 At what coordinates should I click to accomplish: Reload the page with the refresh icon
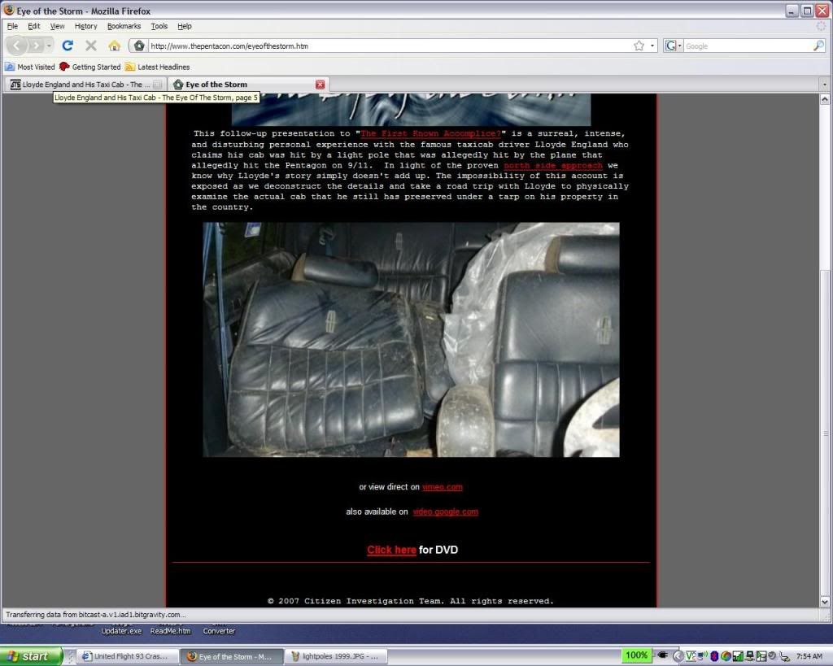[68, 46]
